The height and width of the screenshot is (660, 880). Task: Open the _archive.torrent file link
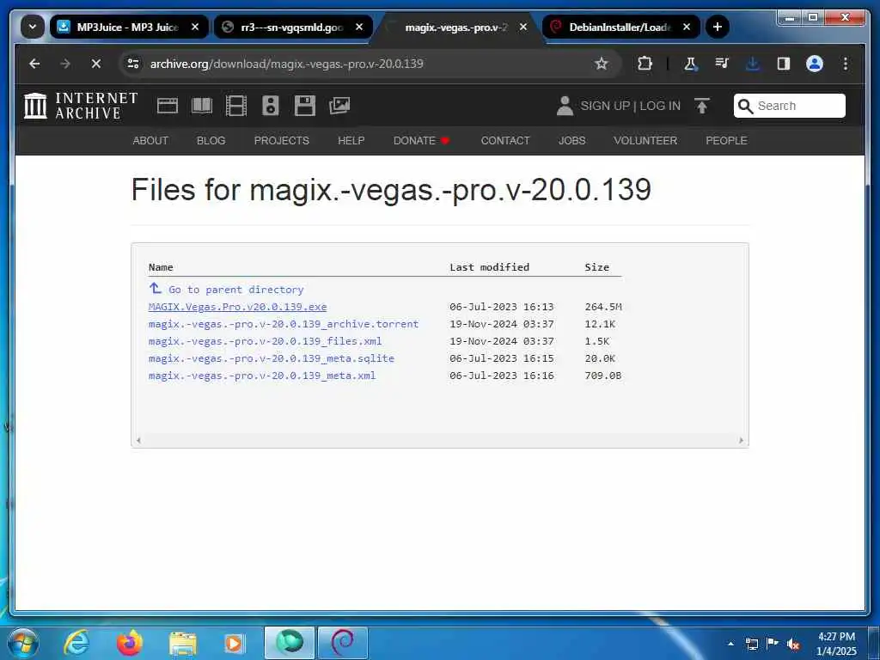(x=284, y=324)
